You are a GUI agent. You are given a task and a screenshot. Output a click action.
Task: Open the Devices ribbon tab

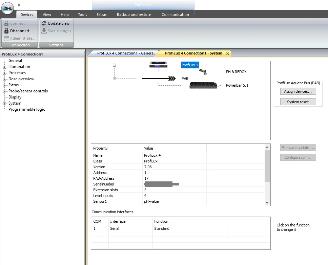(x=27, y=15)
